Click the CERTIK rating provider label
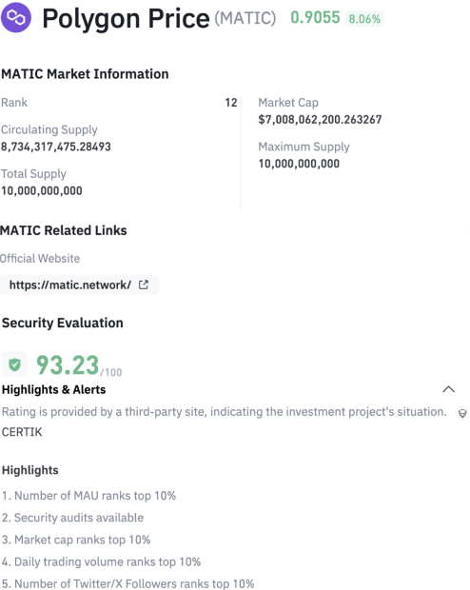470x590 pixels. [22, 432]
